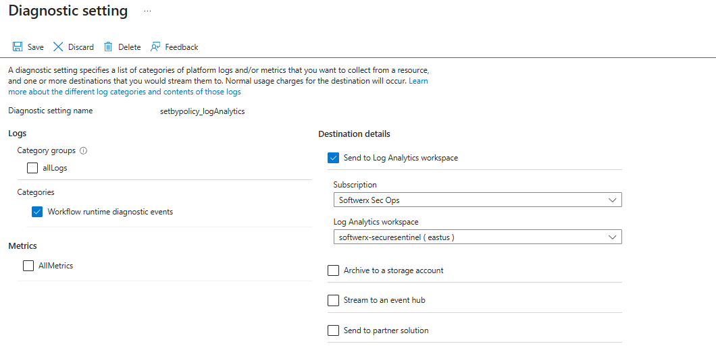This screenshot has width=716, height=348.
Task: Uncheck Send to Log Analytics workspace
Action: click(333, 158)
